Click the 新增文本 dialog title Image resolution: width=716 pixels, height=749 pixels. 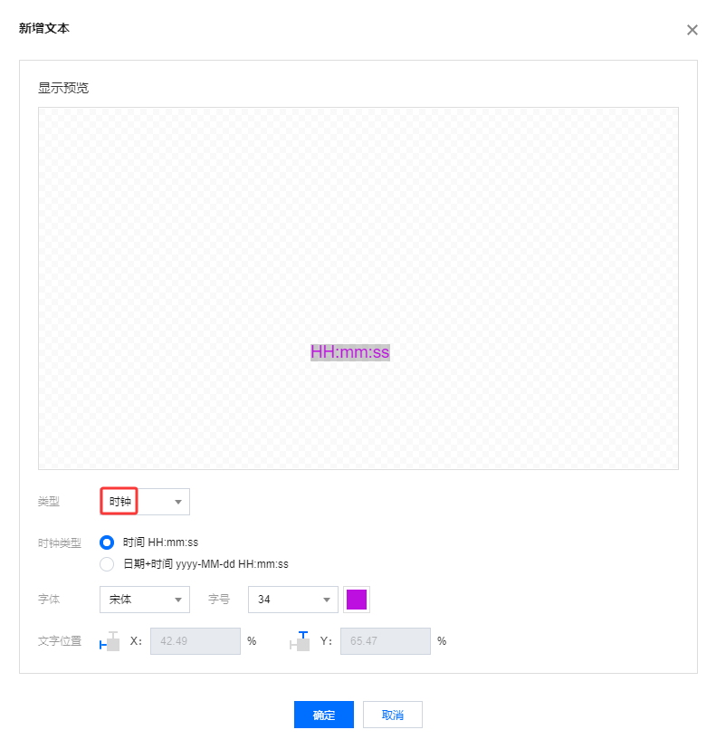click(x=44, y=28)
